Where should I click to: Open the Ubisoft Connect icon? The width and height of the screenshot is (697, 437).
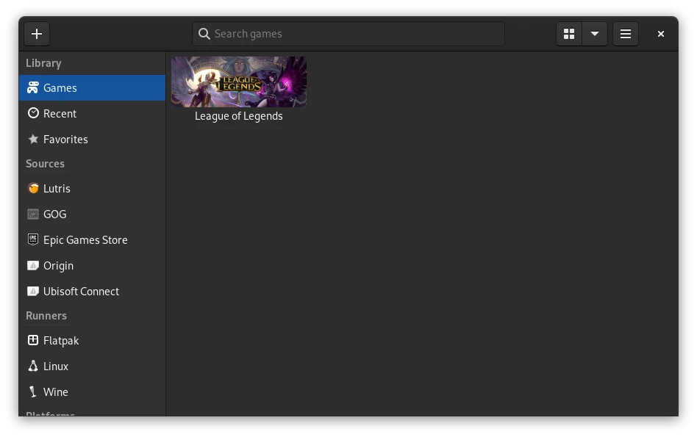[x=33, y=291]
